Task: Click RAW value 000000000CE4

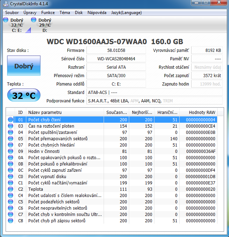Action: click(x=201, y=126)
